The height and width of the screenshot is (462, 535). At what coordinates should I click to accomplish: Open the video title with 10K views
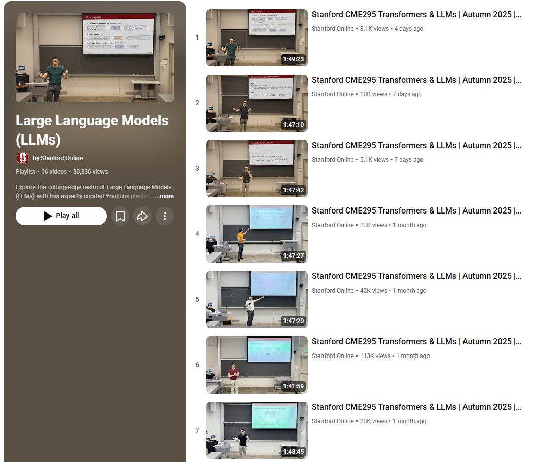(x=416, y=80)
